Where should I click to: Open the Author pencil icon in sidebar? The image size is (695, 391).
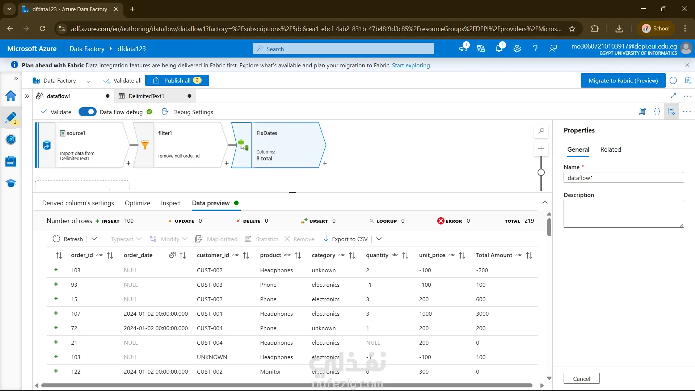(11, 118)
